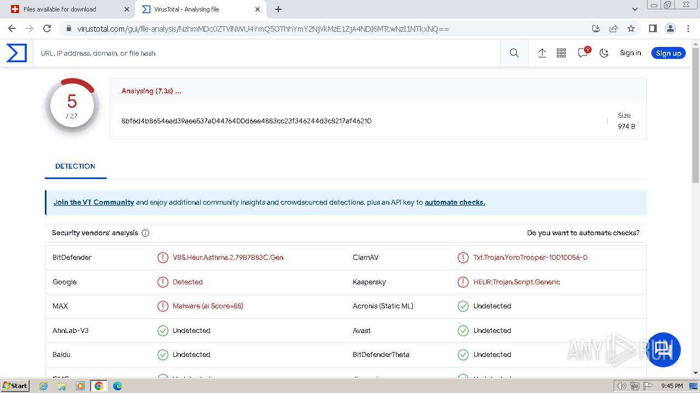Image resolution: width=700 pixels, height=393 pixels.
Task: Open Internet Explorer from taskbar
Action: click(44, 386)
